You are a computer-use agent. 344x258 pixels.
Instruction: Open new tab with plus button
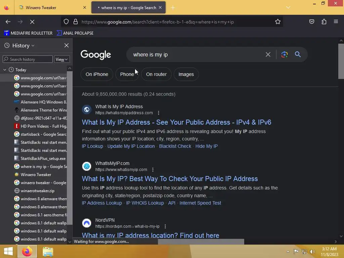[x=173, y=8]
